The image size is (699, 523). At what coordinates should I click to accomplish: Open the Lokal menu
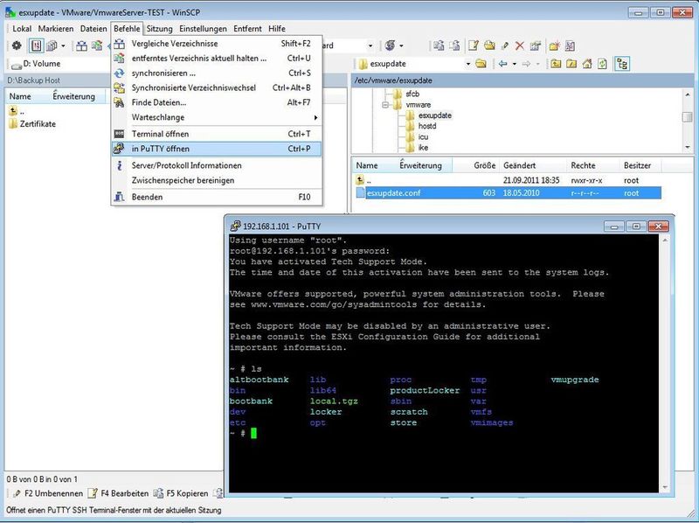tap(22, 29)
